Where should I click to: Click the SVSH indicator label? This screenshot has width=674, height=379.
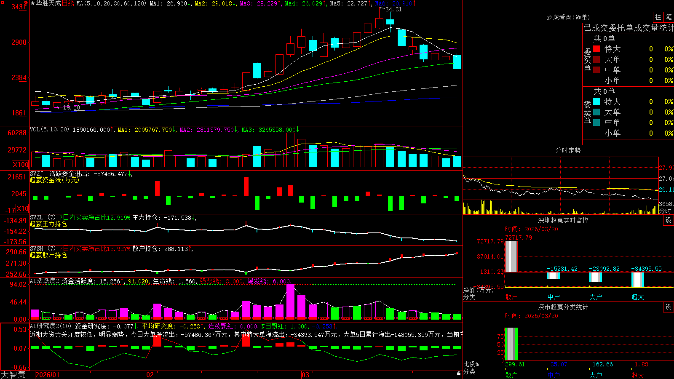[37, 249]
